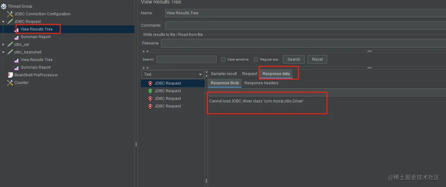Click the collapse arrows above the Search row
This screenshot has height=187, width=446.
tap(145, 51)
